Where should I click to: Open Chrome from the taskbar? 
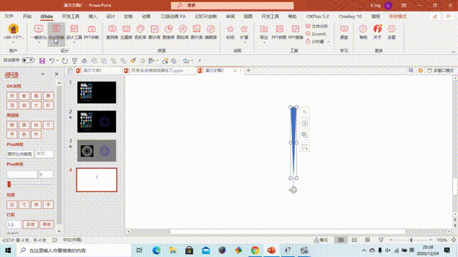coord(255,251)
